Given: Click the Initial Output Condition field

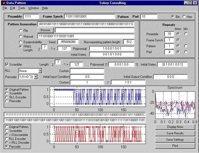Looking at the screenshot, I should click(170, 77).
